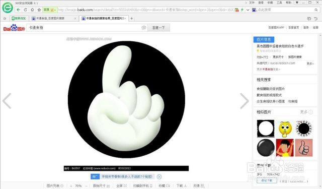The height and width of the screenshot is (189, 322).
Task: Click the Baidu 图片 logo
Action: coord(14,28)
